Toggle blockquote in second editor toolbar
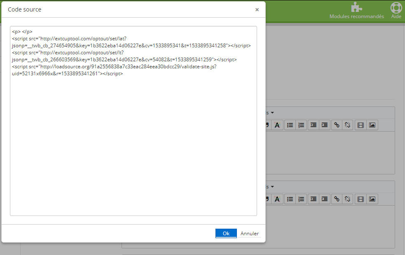 pos(268,199)
